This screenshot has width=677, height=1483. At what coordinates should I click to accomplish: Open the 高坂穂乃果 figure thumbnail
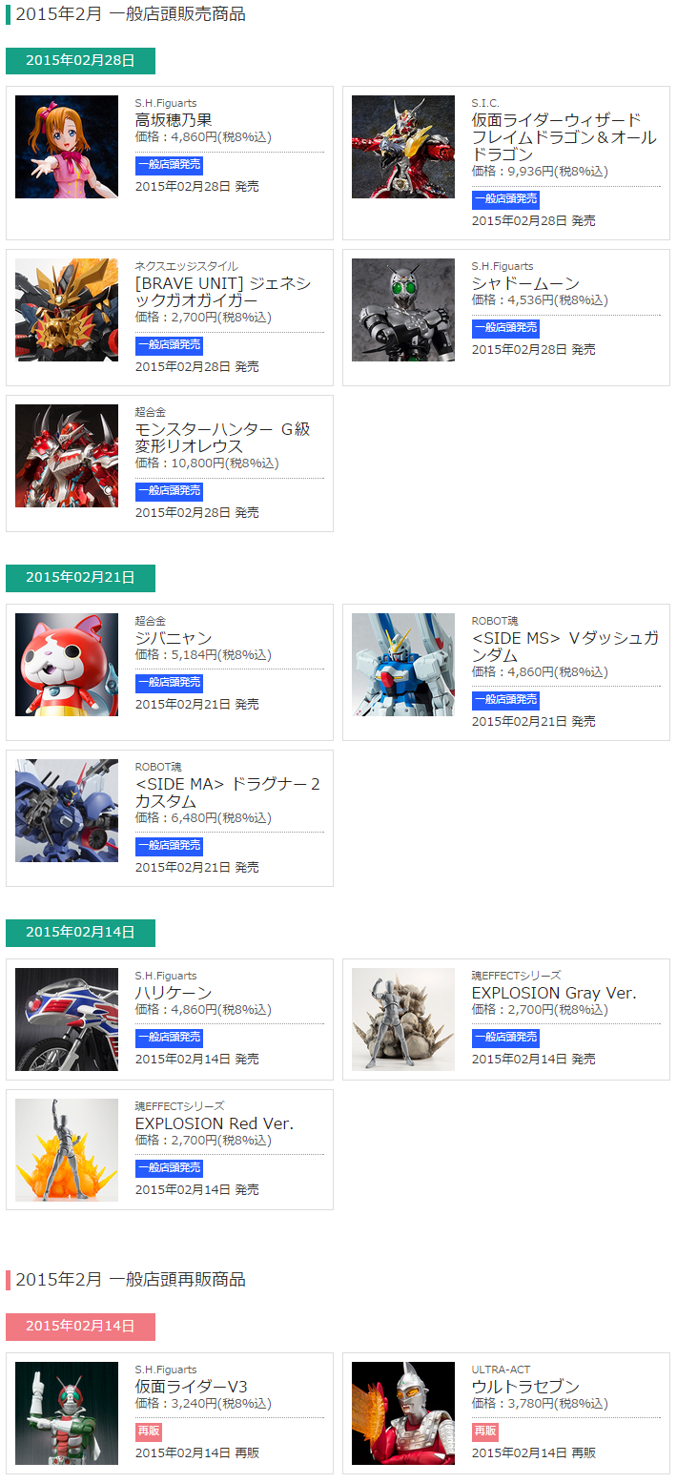coord(67,147)
